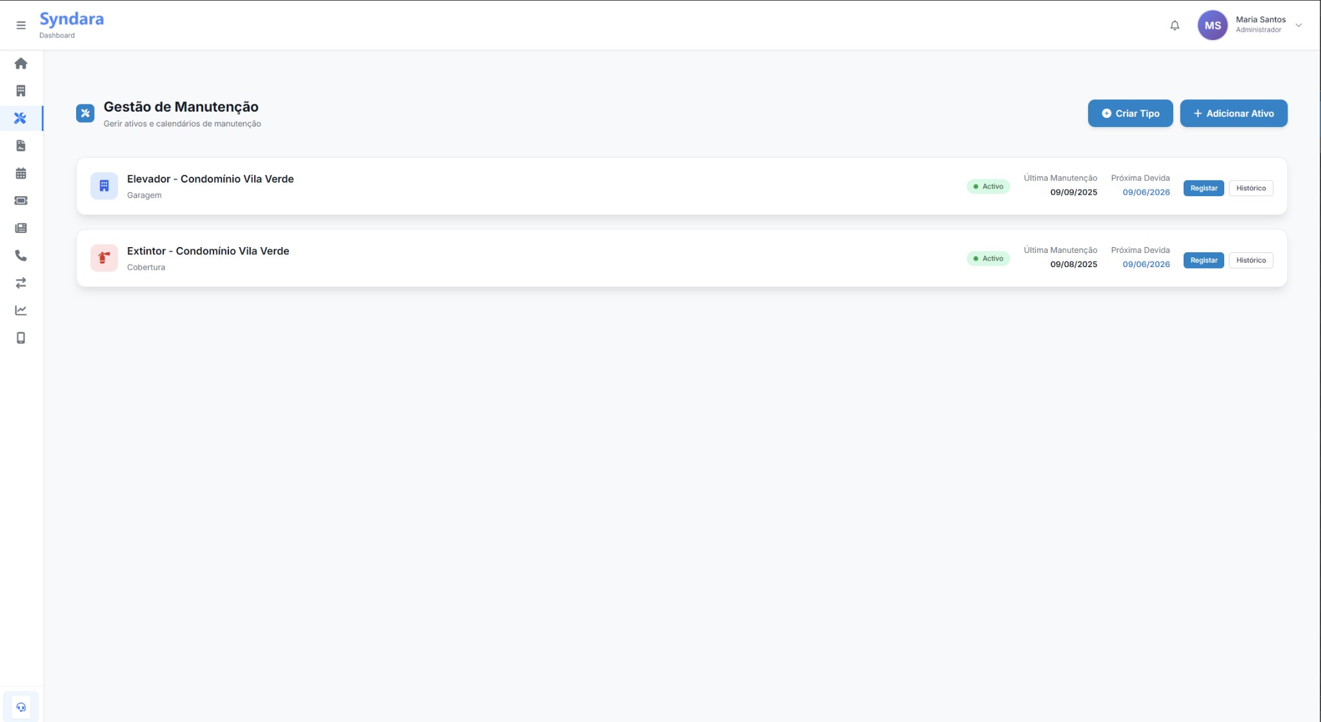Click the support headset icon at bottom left
This screenshot has height=722, width=1321.
[21, 706]
